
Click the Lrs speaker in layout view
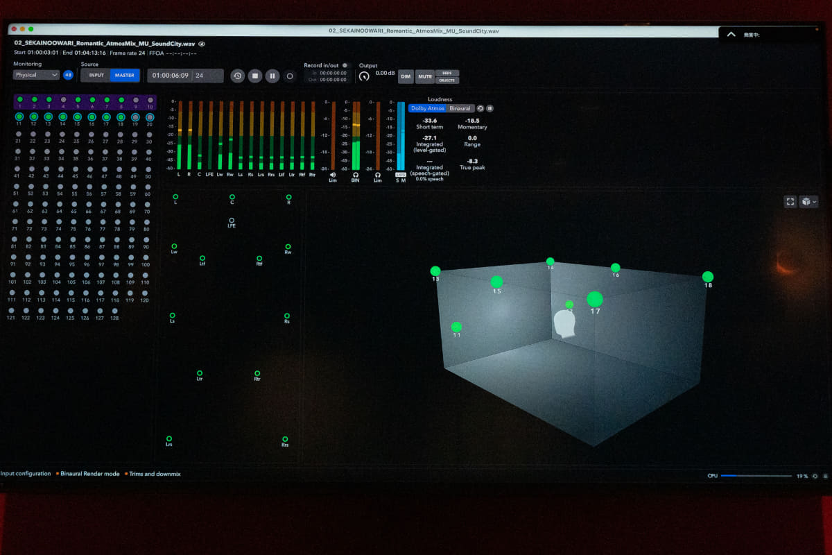(168, 438)
